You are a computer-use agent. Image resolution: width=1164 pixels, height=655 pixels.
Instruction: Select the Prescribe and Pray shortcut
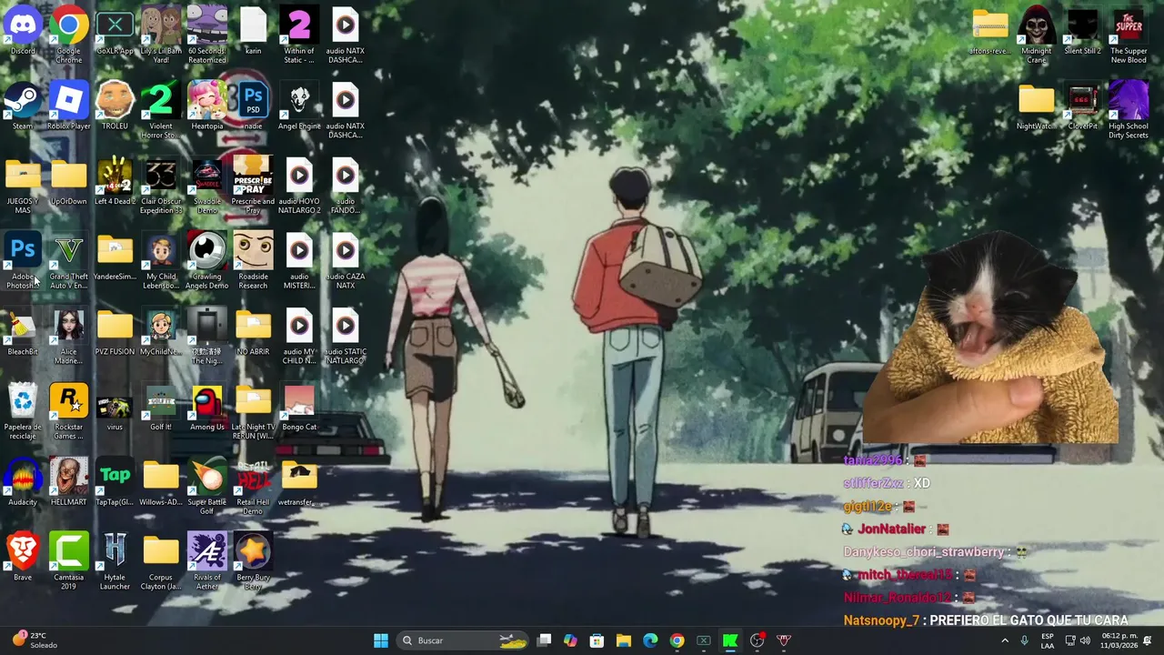pyautogui.click(x=253, y=186)
